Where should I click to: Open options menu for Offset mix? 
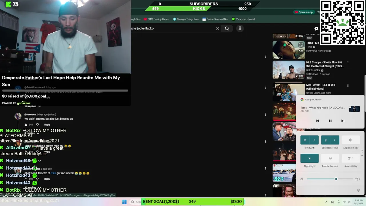[x=348, y=85]
